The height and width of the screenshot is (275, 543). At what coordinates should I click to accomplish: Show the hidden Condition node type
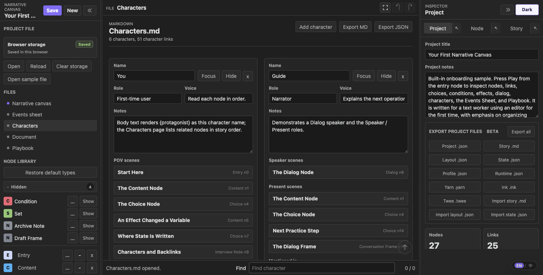click(88, 201)
